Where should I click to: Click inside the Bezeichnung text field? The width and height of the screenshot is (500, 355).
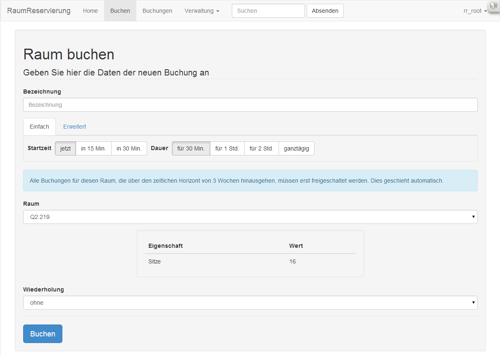[x=250, y=105]
